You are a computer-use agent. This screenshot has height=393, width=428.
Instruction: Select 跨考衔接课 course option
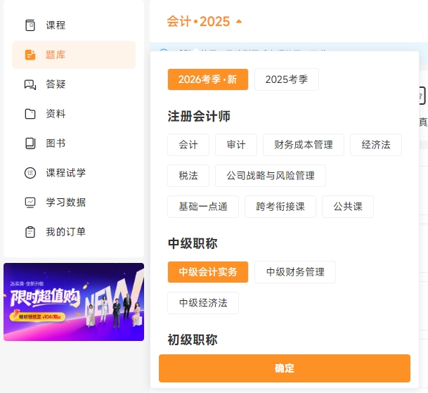point(280,207)
